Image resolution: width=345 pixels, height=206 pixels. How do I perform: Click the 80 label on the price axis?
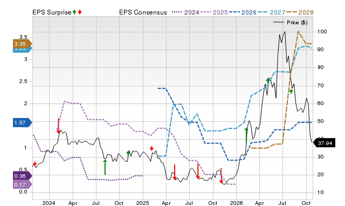321,67
